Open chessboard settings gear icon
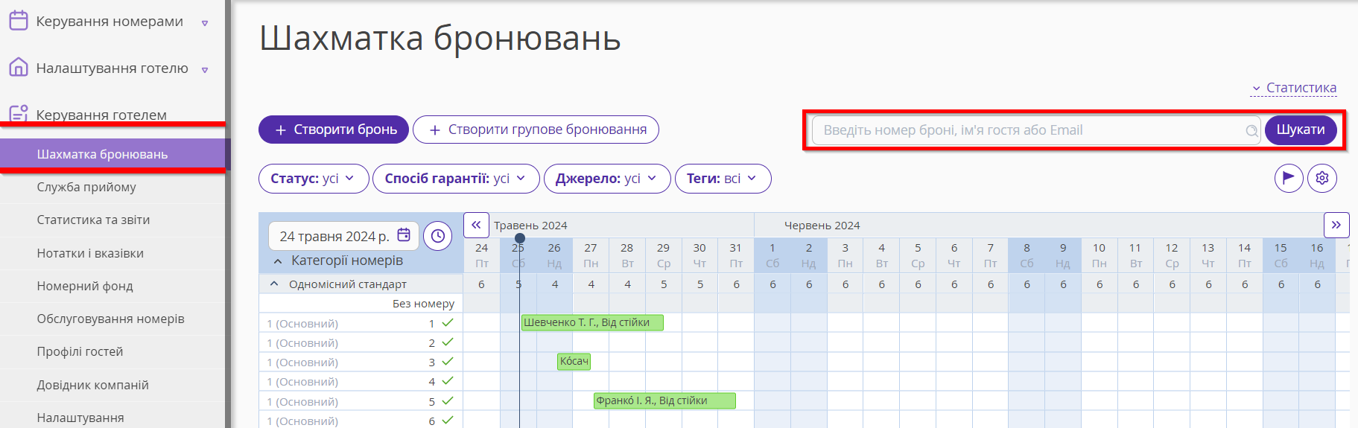1358x428 pixels. click(x=1322, y=178)
